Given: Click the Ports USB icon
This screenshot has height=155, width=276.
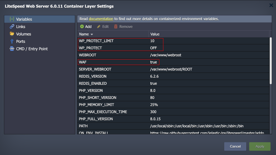Looking at the screenshot, I should 12,41.
